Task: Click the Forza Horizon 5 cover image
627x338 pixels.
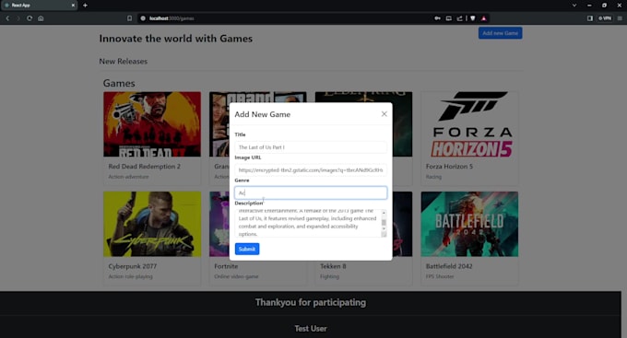Action: (x=469, y=124)
